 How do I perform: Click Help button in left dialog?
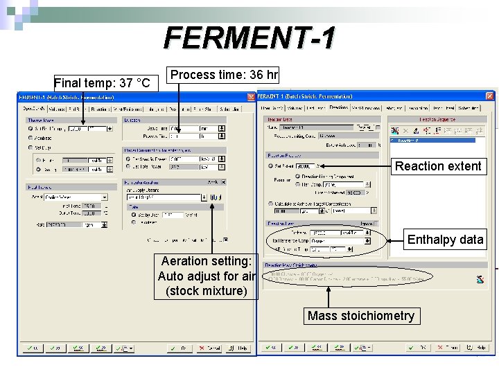click(238, 348)
